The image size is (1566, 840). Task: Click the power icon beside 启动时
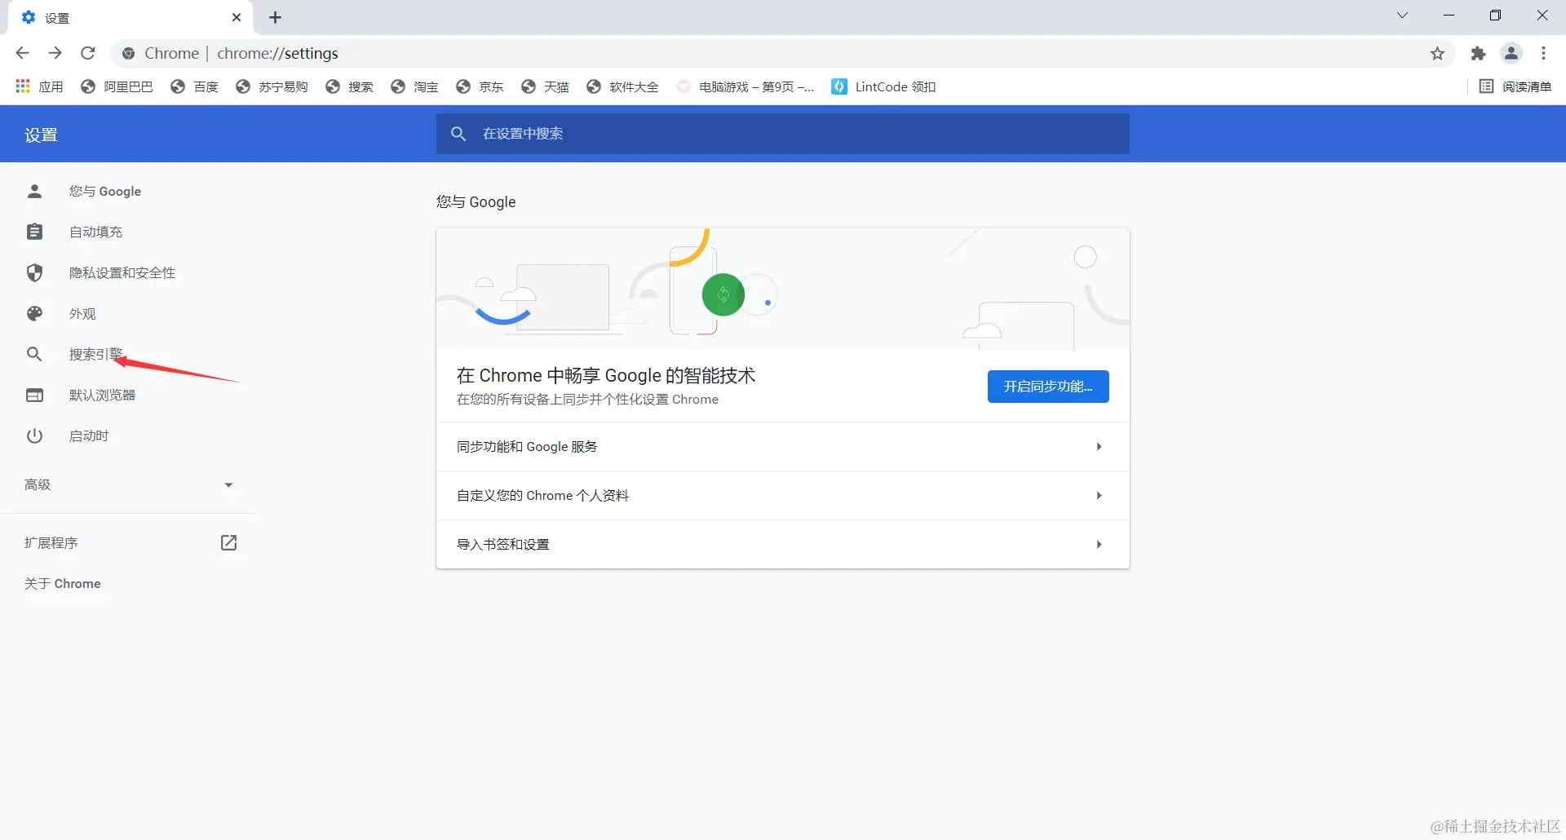click(x=34, y=435)
